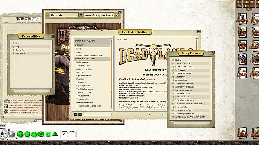Collapse the top DEAD MEN WALKIN' header

[92, 41]
